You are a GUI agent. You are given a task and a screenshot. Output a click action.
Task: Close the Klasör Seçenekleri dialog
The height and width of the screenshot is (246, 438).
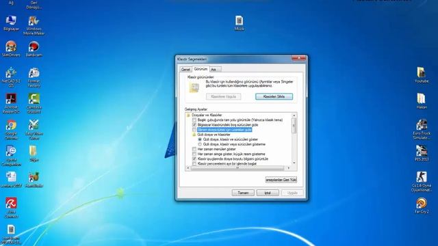coord(299,58)
